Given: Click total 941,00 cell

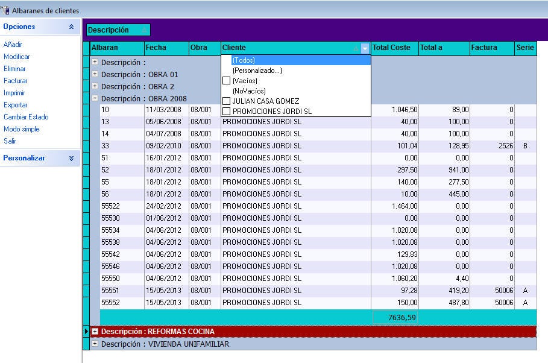Looking at the screenshot, I should 444,170.
